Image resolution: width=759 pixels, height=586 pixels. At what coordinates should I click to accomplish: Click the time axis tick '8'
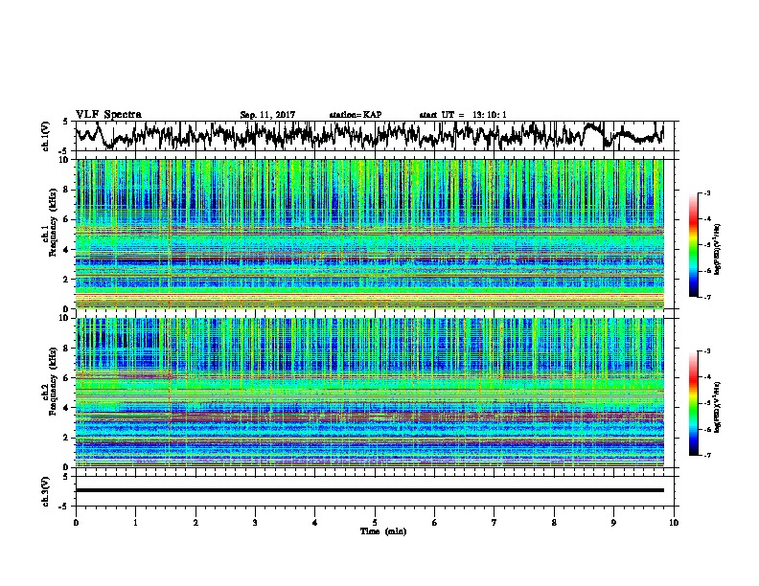554,523
